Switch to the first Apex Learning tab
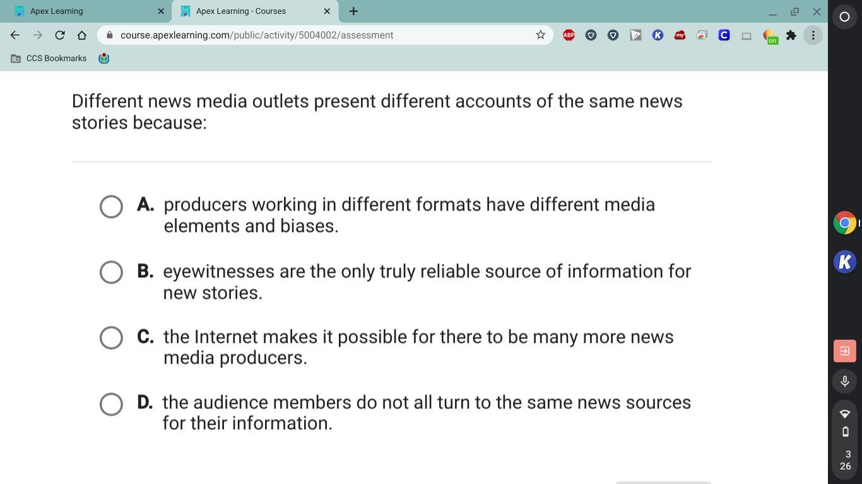 click(x=85, y=11)
